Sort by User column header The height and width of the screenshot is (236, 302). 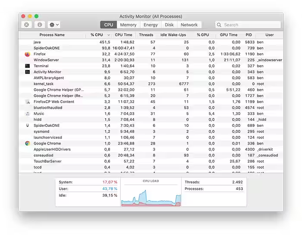(270, 35)
